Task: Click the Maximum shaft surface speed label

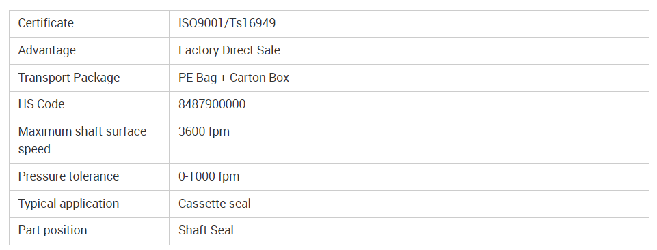Action: (82, 140)
